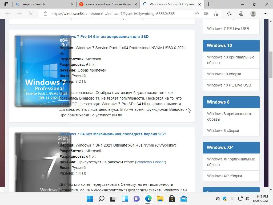Open Microsoft Store from taskbar
273x205 pixels.
pyautogui.click(x=172, y=199)
